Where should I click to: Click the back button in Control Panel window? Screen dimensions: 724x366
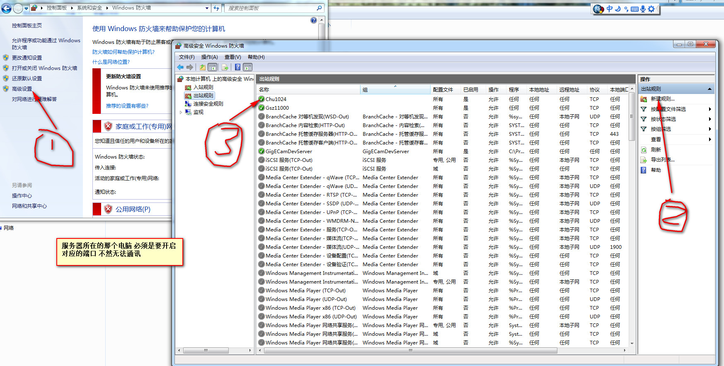pos(6,8)
